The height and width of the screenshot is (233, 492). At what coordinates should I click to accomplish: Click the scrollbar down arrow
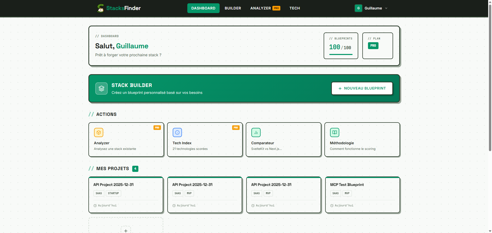coord(490,231)
